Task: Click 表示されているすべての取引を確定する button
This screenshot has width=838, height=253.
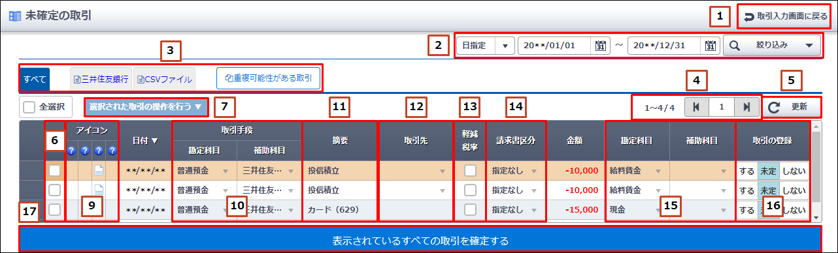Action: point(419,241)
